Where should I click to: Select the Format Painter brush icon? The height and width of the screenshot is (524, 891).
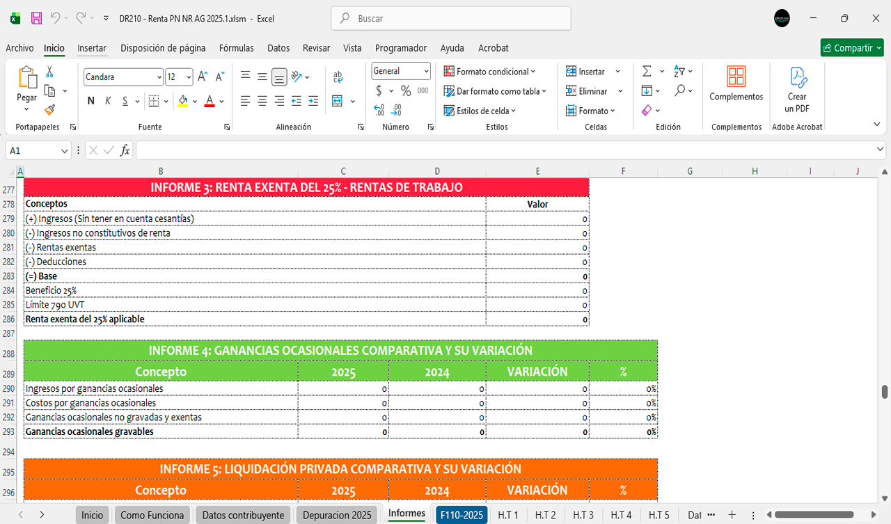click(x=49, y=109)
